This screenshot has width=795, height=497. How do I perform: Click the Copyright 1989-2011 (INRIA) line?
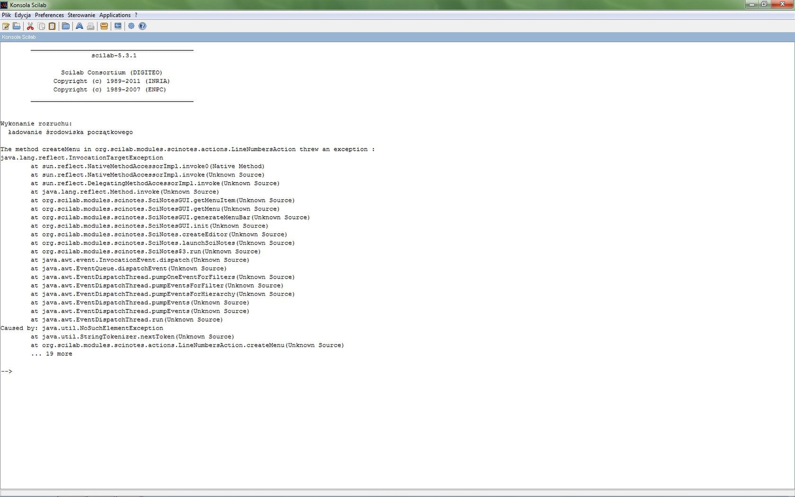point(112,81)
